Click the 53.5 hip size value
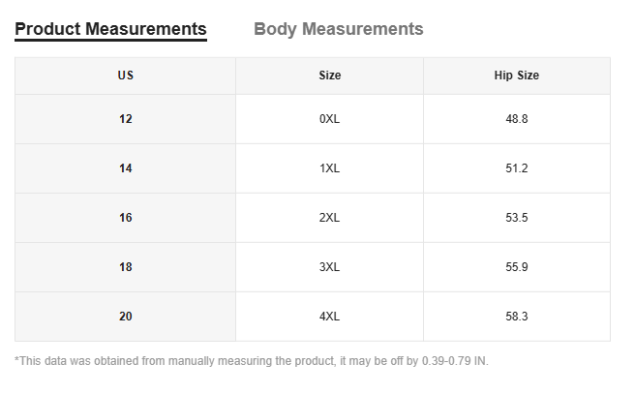This screenshot has height=394, width=635. click(x=516, y=218)
